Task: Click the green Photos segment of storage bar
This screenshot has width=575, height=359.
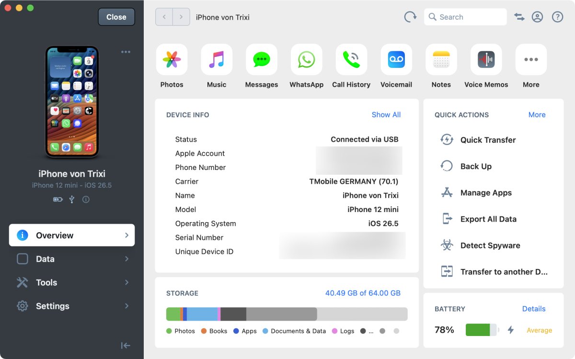Action: coord(173,314)
